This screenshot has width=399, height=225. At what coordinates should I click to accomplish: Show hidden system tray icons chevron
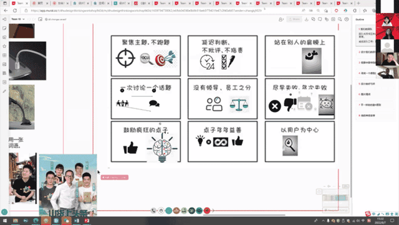coord(323,221)
